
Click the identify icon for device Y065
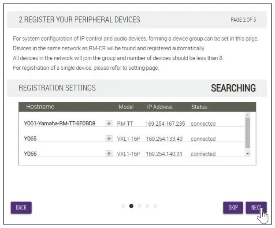coord(109,139)
